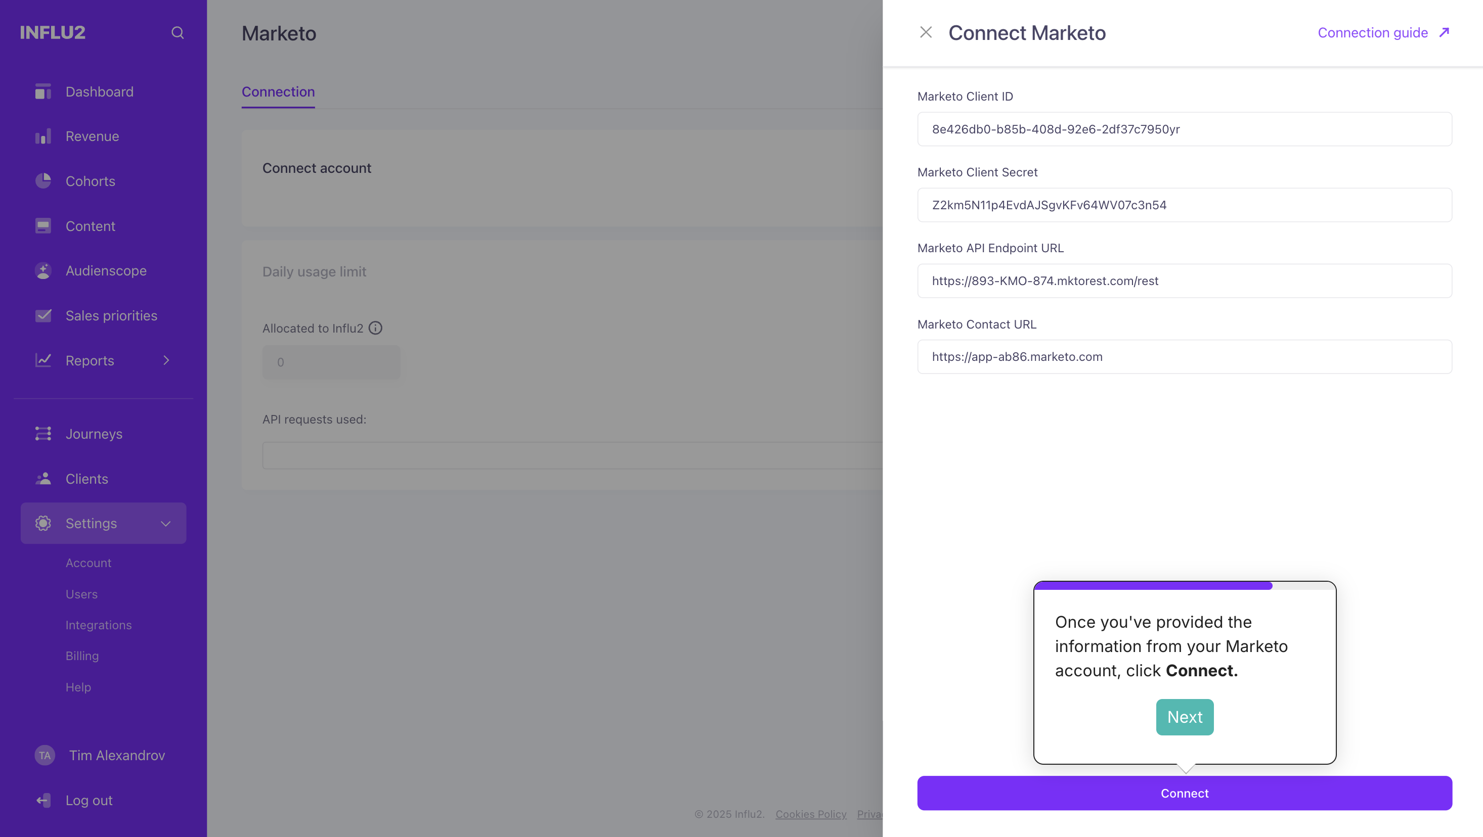Viewport: 1483px width, 837px height.
Task: Click the Sales priorities checkmark icon
Action: pos(43,316)
